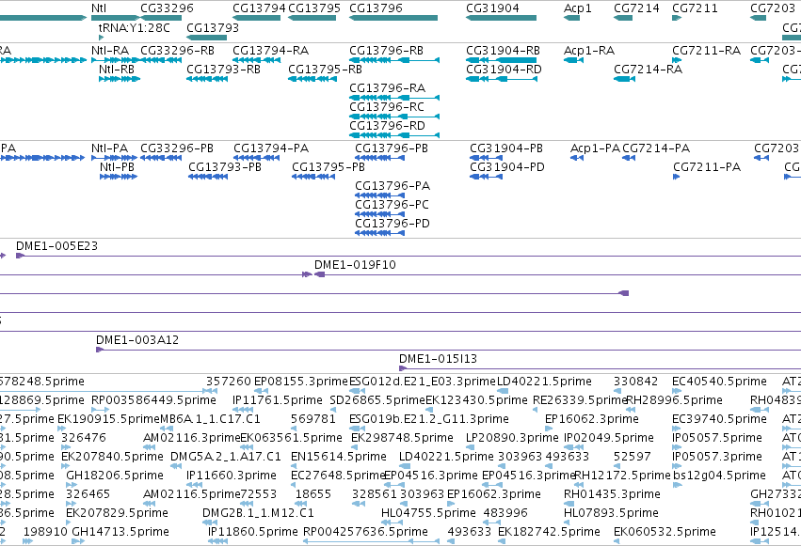This screenshot has height=546, width=801.
Task: Click the CG13793 gene bar
Action: pos(206,38)
